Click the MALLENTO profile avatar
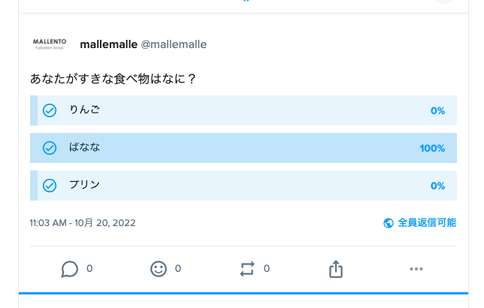 tap(50, 44)
